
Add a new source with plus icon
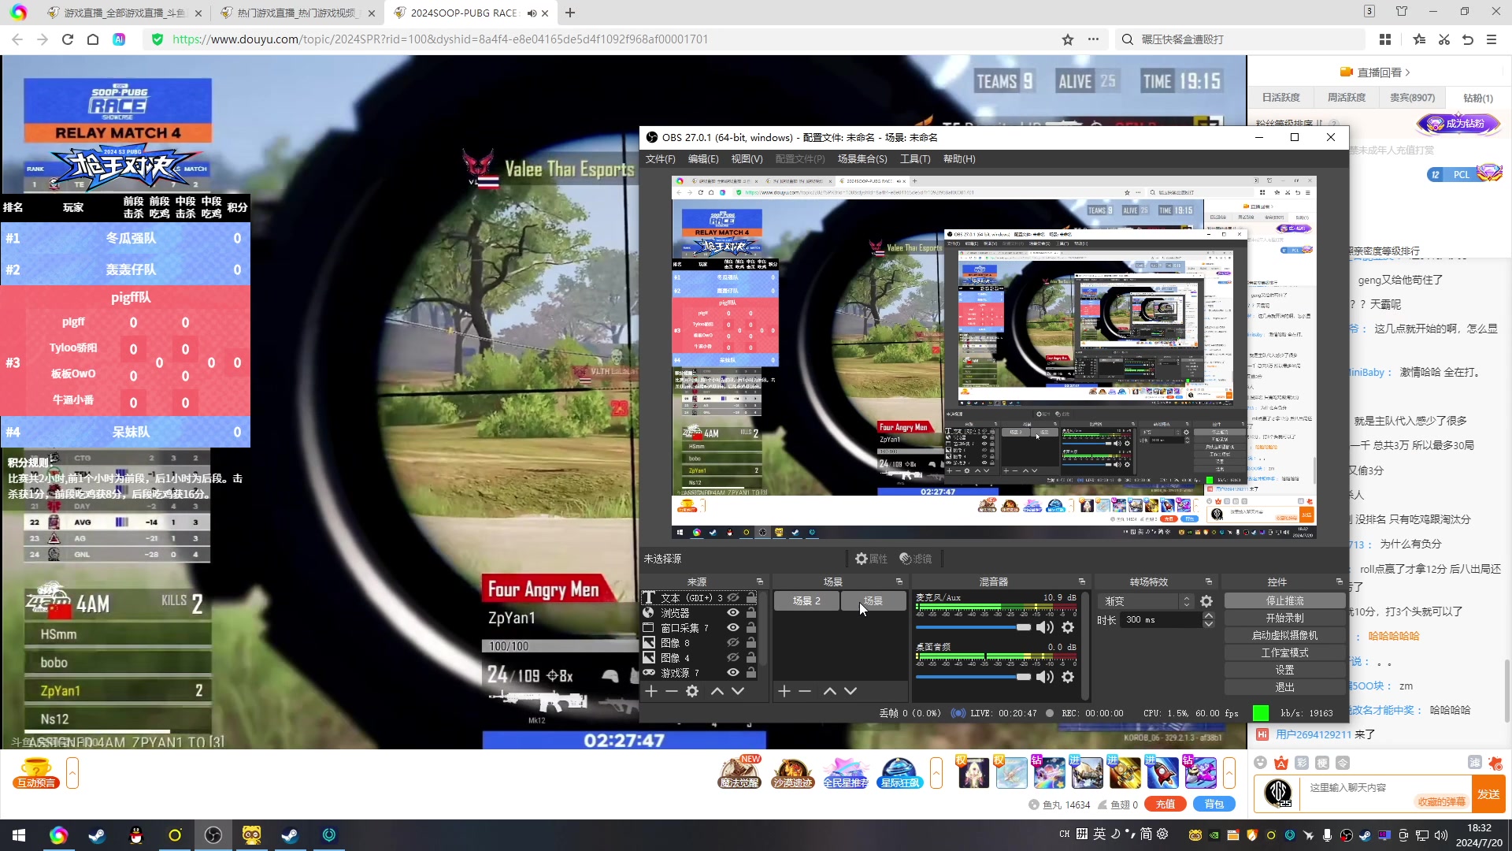651,691
